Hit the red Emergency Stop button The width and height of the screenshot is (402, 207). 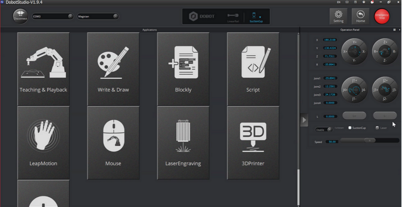[x=382, y=16]
